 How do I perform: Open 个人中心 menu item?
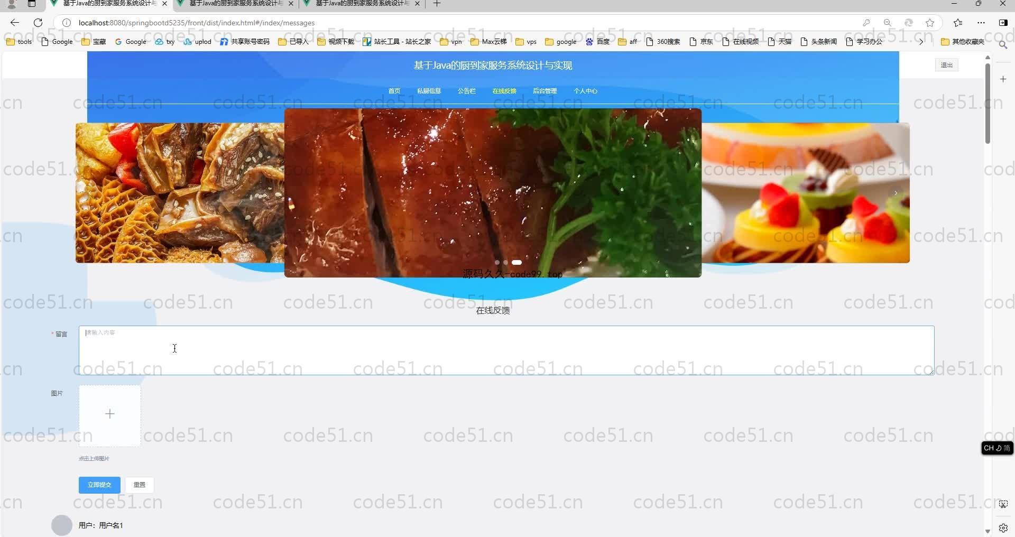point(586,91)
